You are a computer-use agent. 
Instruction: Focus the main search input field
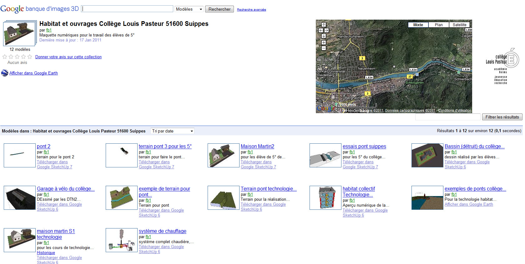(127, 9)
